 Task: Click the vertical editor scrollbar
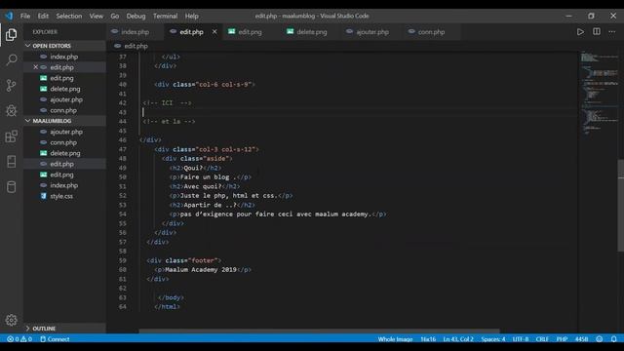[x=621, y=206]
